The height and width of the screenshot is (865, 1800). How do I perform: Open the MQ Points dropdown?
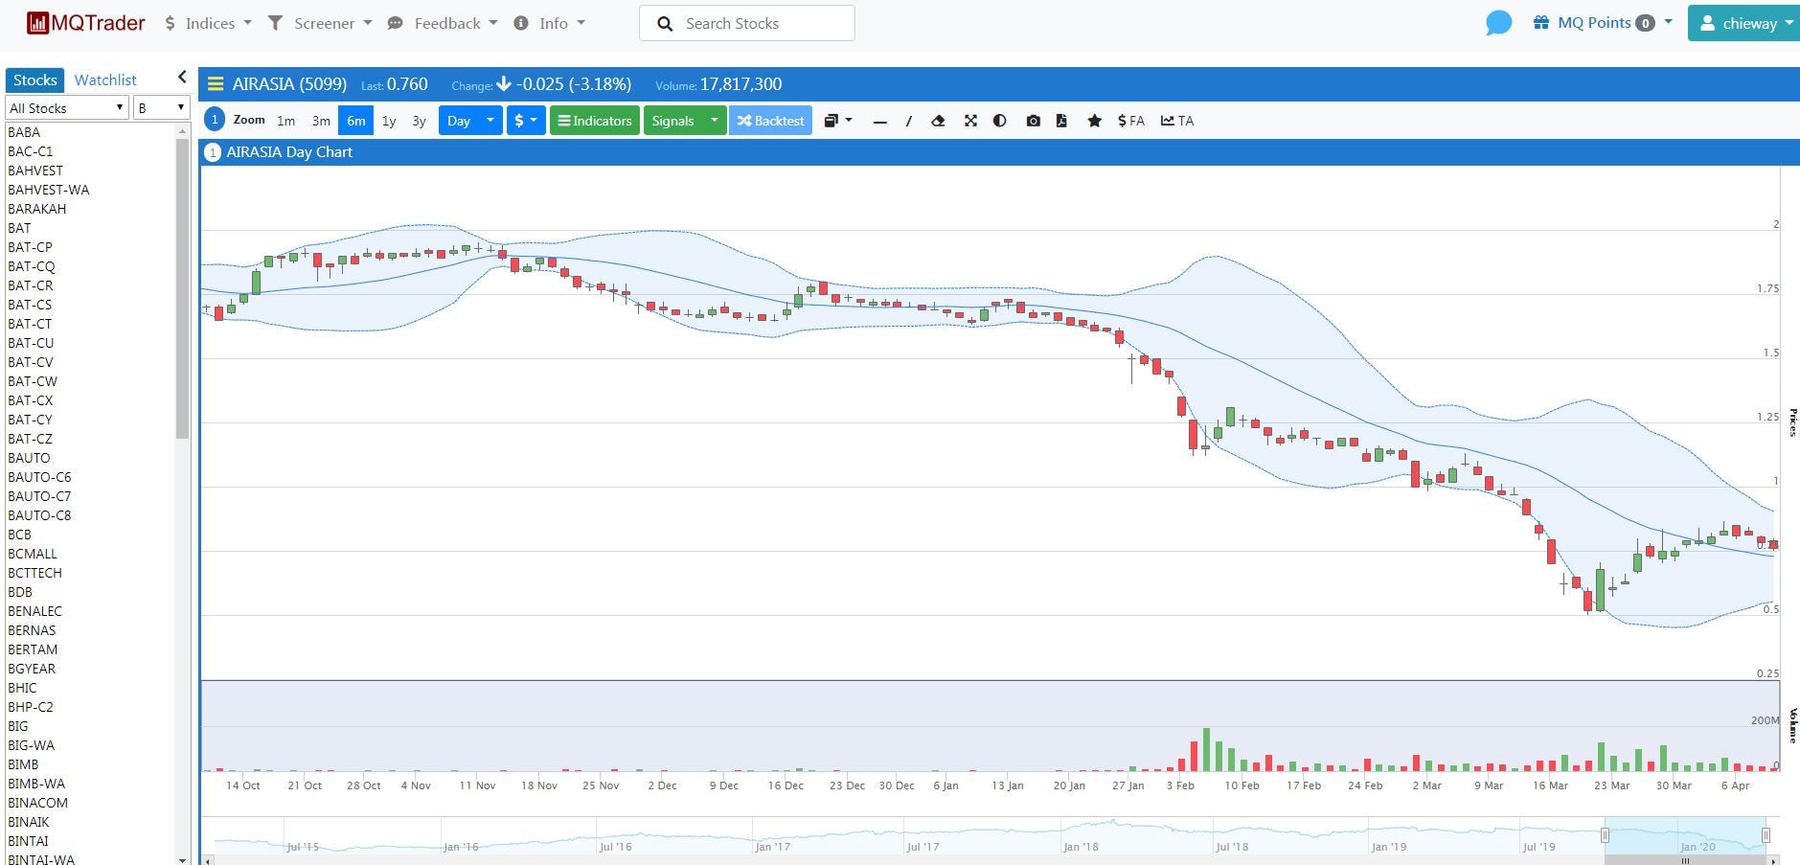coord(1602,23)
